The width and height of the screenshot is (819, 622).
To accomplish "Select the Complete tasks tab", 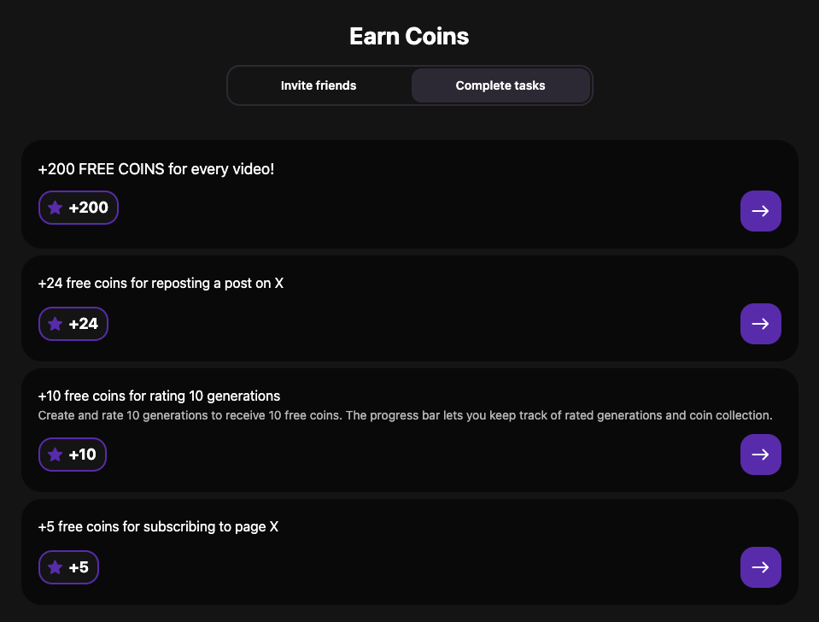I will 500,85.
